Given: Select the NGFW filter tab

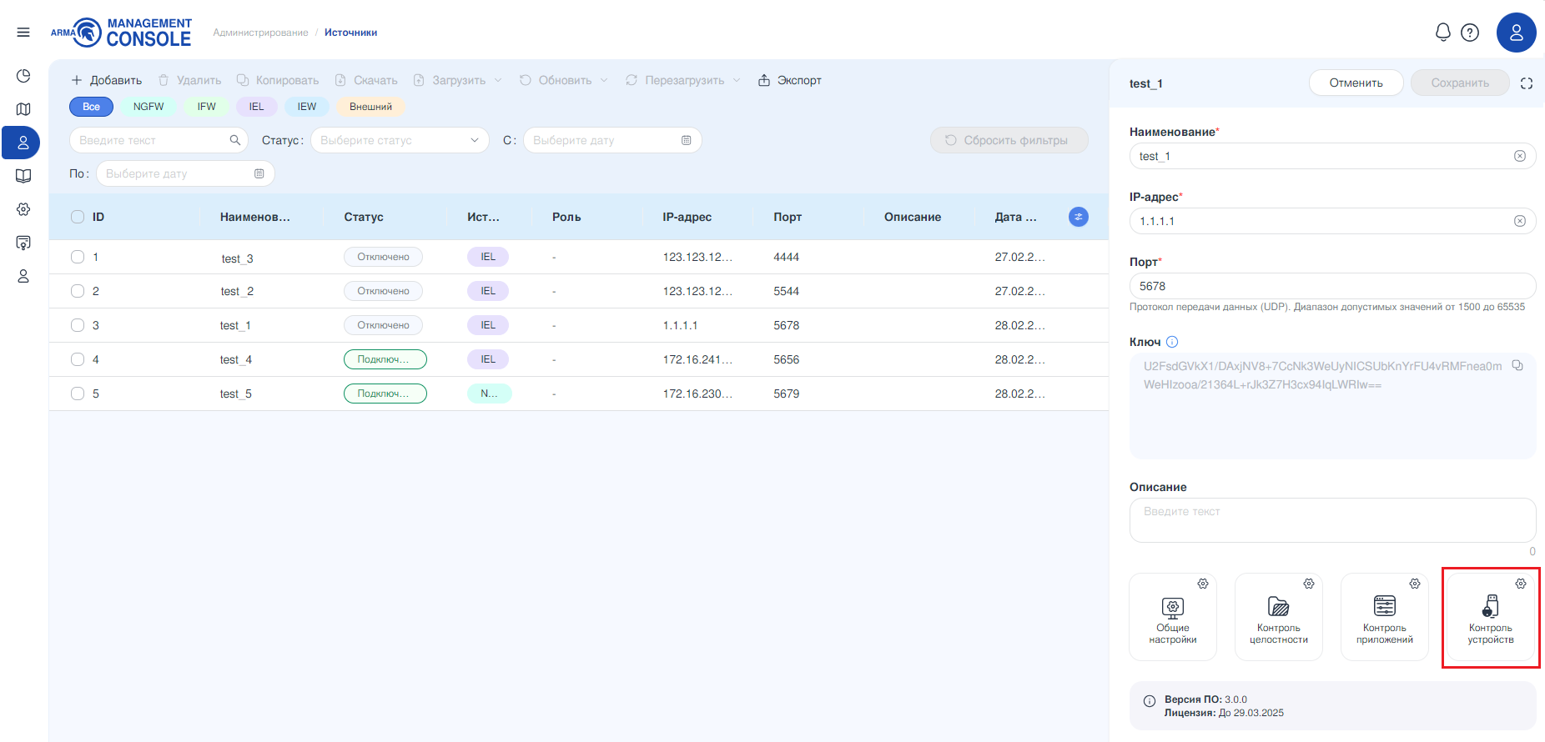Looking at the screenshot, I should 148,107.
